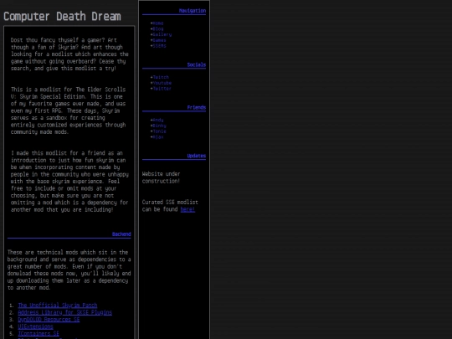The height and width of the screenshot is (339, 452).
Task: Open the Binky friend link
Action: point(159,126)
